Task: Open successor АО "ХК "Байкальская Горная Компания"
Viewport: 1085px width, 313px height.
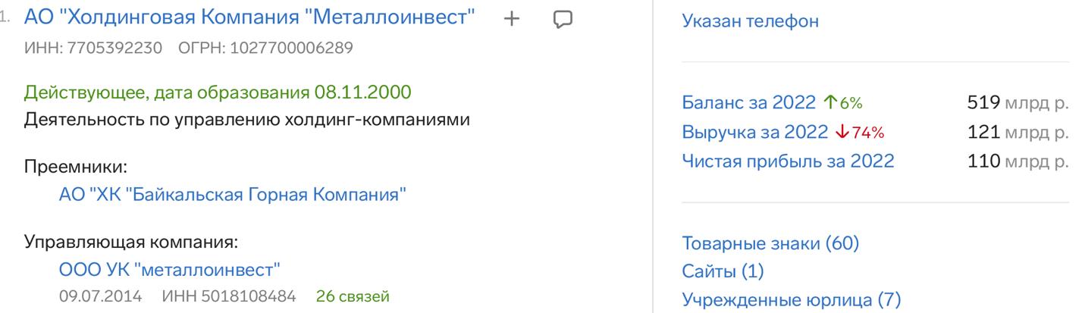Action: (x=232, y=195)
